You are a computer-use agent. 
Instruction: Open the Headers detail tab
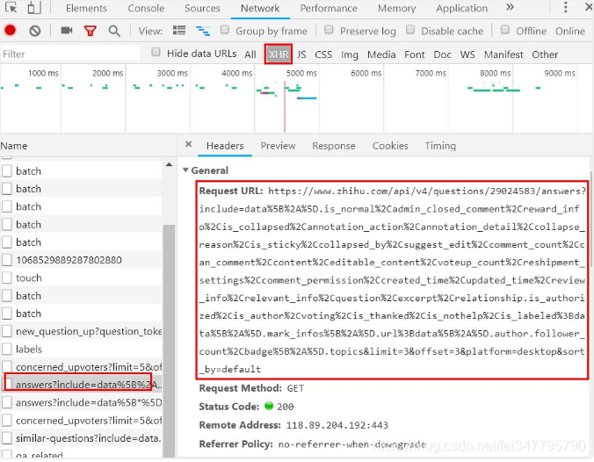tap(225, 146)
